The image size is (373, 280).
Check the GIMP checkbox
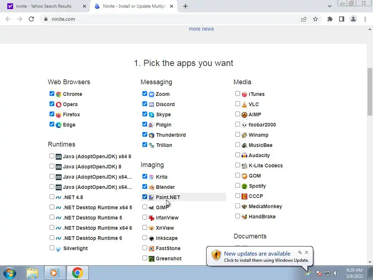[x=145, y=207]
